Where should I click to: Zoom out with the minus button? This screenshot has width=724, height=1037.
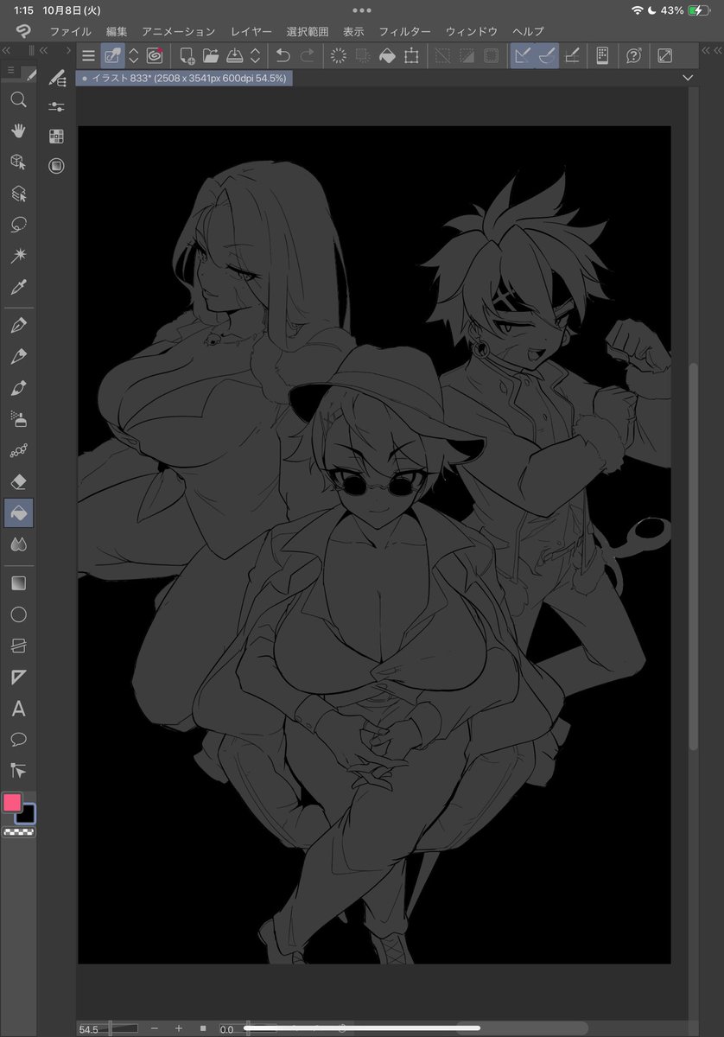point(154,1028)
